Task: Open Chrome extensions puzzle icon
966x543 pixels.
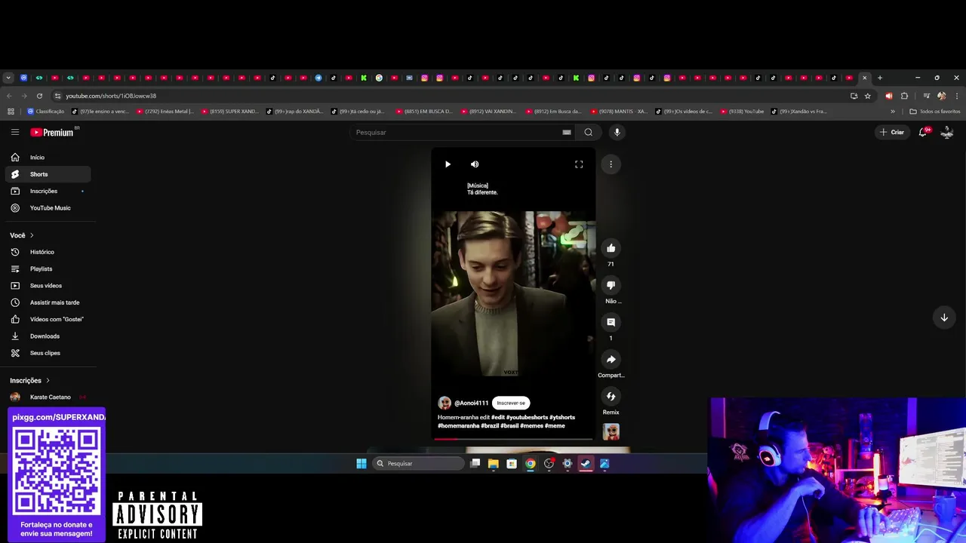Action: coord(904,96)
